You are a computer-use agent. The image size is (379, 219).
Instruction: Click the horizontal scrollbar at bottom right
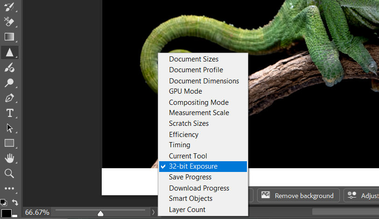(345, 212)
